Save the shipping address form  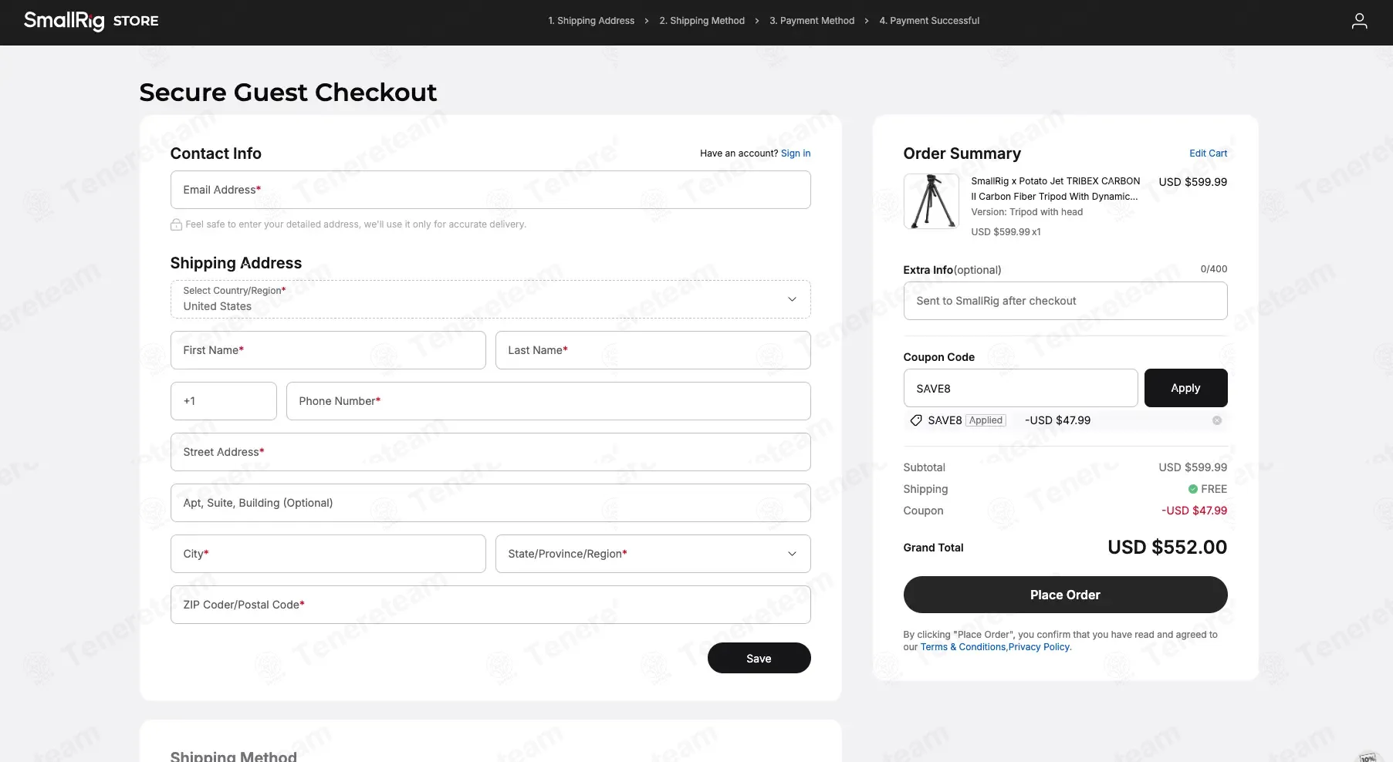pos(759,658)
